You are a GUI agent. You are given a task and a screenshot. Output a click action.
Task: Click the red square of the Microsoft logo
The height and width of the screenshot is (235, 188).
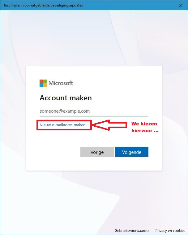[41, 81]
